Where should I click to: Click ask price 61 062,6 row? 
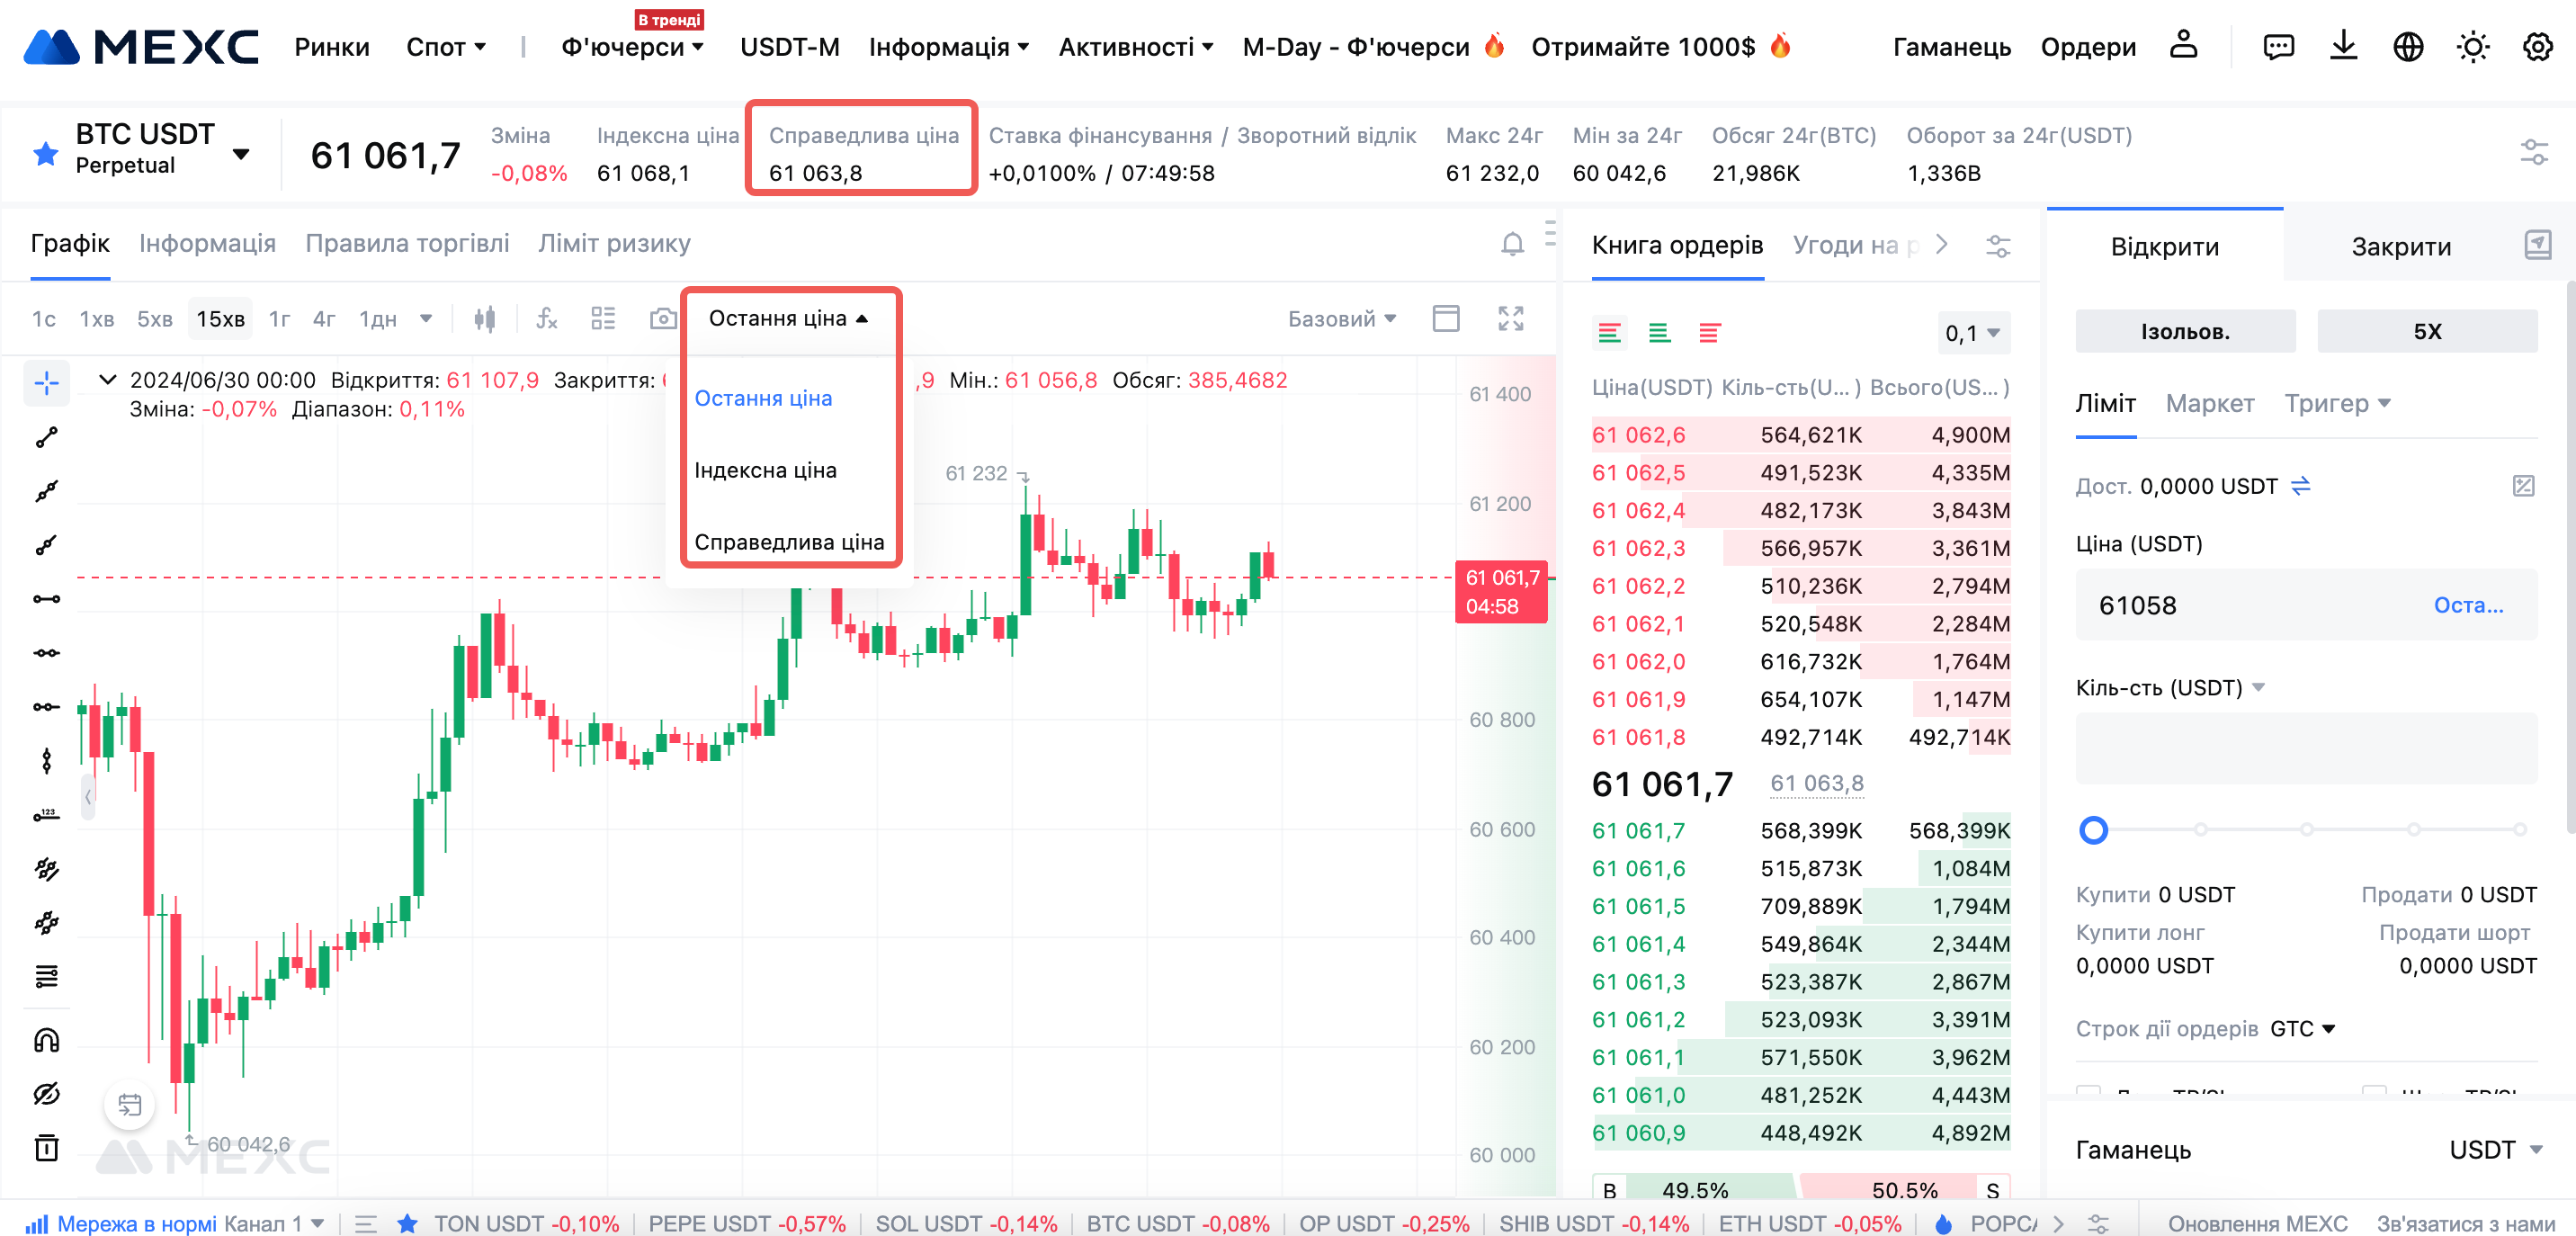1800,435
